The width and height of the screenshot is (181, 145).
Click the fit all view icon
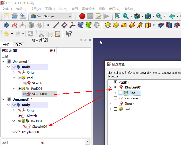[x=117, y=16]
